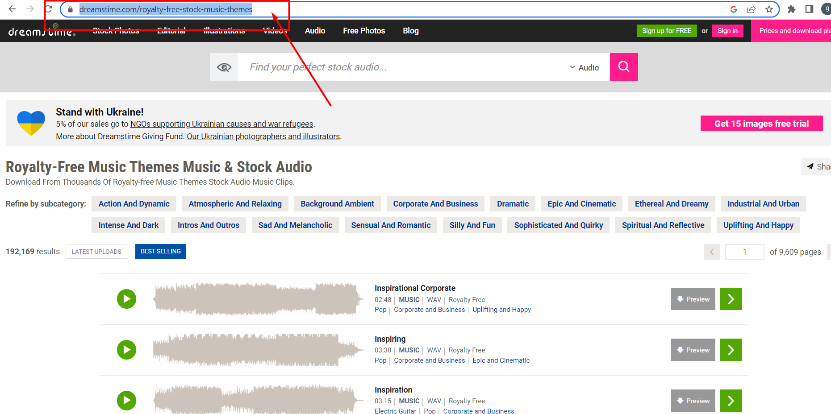Filter by Corporate And Business subcategory chip

(x=435, y=204)
